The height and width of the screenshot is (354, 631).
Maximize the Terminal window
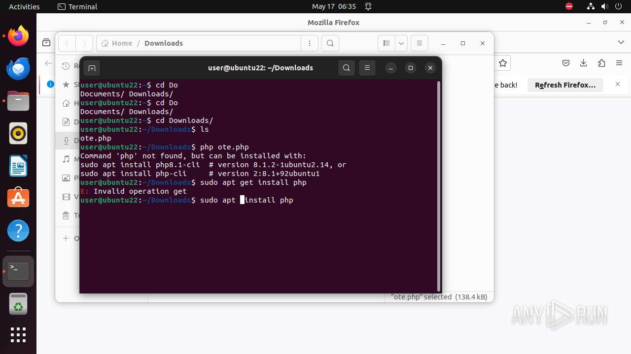411,68
